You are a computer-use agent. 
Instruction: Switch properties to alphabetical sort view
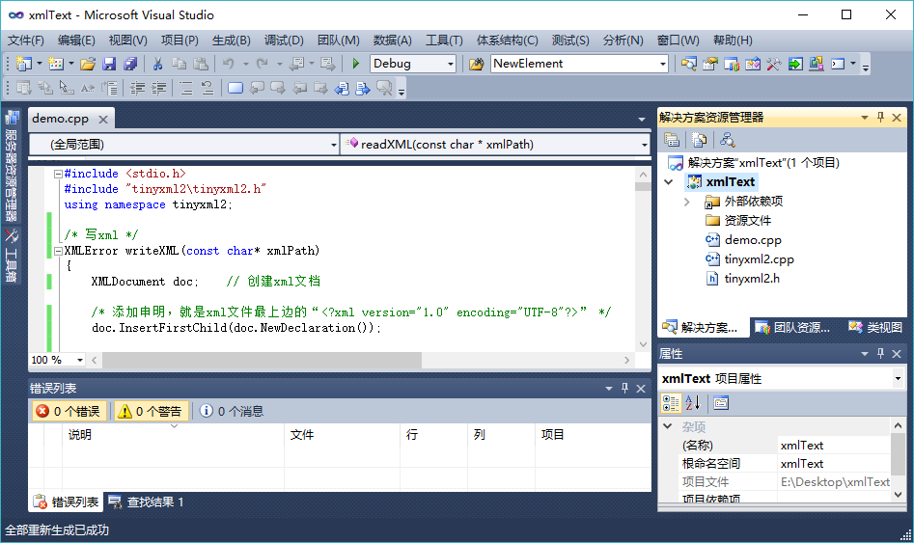pyautogui.click(x=692, y=403)
